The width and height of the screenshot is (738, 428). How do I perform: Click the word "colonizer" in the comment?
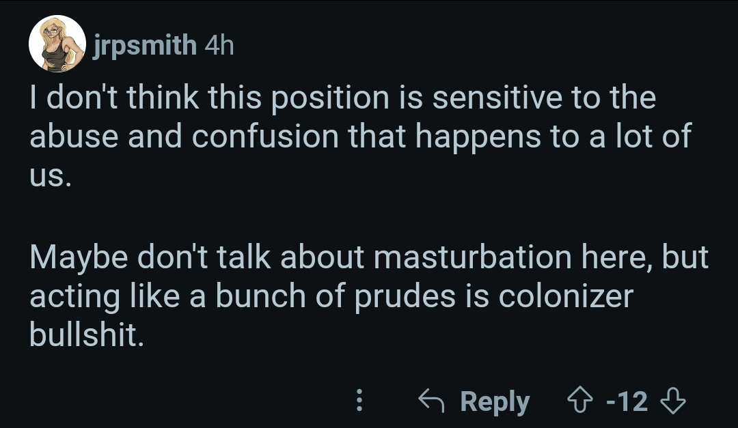pos(566,296)
